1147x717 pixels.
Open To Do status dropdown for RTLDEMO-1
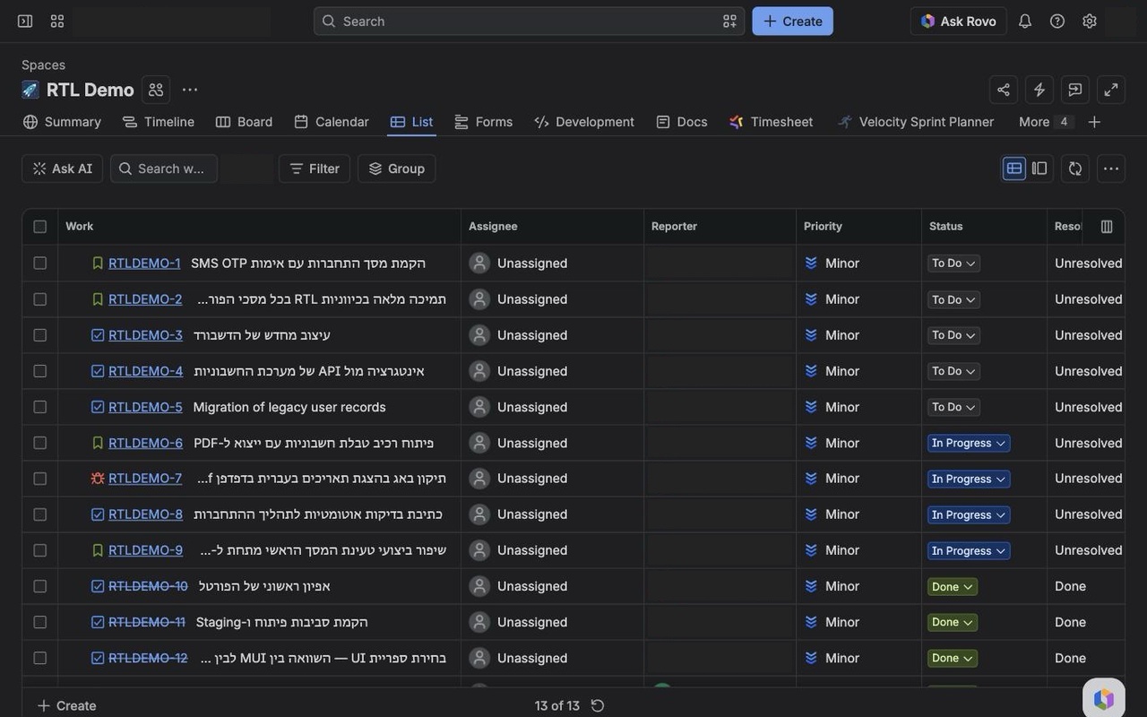953,263
